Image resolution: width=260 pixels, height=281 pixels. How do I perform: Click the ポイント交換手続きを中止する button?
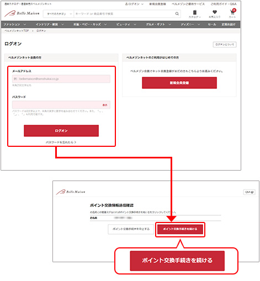click(x=131, y=229)
